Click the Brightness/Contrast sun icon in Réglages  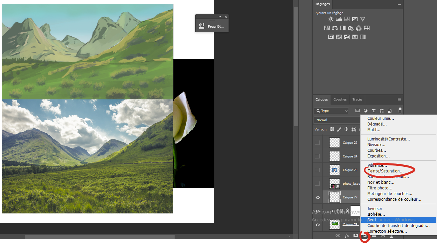331,19
